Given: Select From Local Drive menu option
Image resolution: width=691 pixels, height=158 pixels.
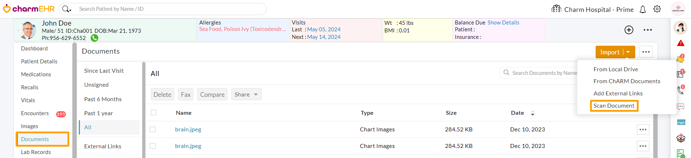Looking at the screenshot, I should point(615,69).
